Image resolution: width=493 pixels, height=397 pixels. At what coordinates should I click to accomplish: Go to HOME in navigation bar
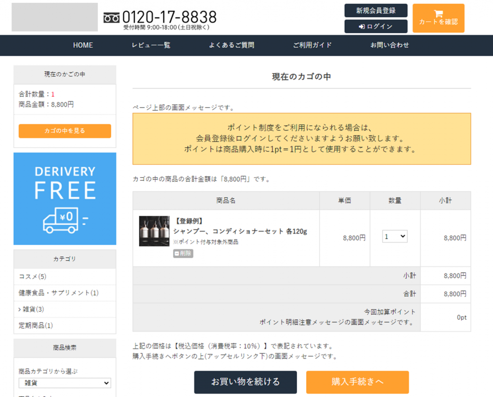[x=83, y=45]
